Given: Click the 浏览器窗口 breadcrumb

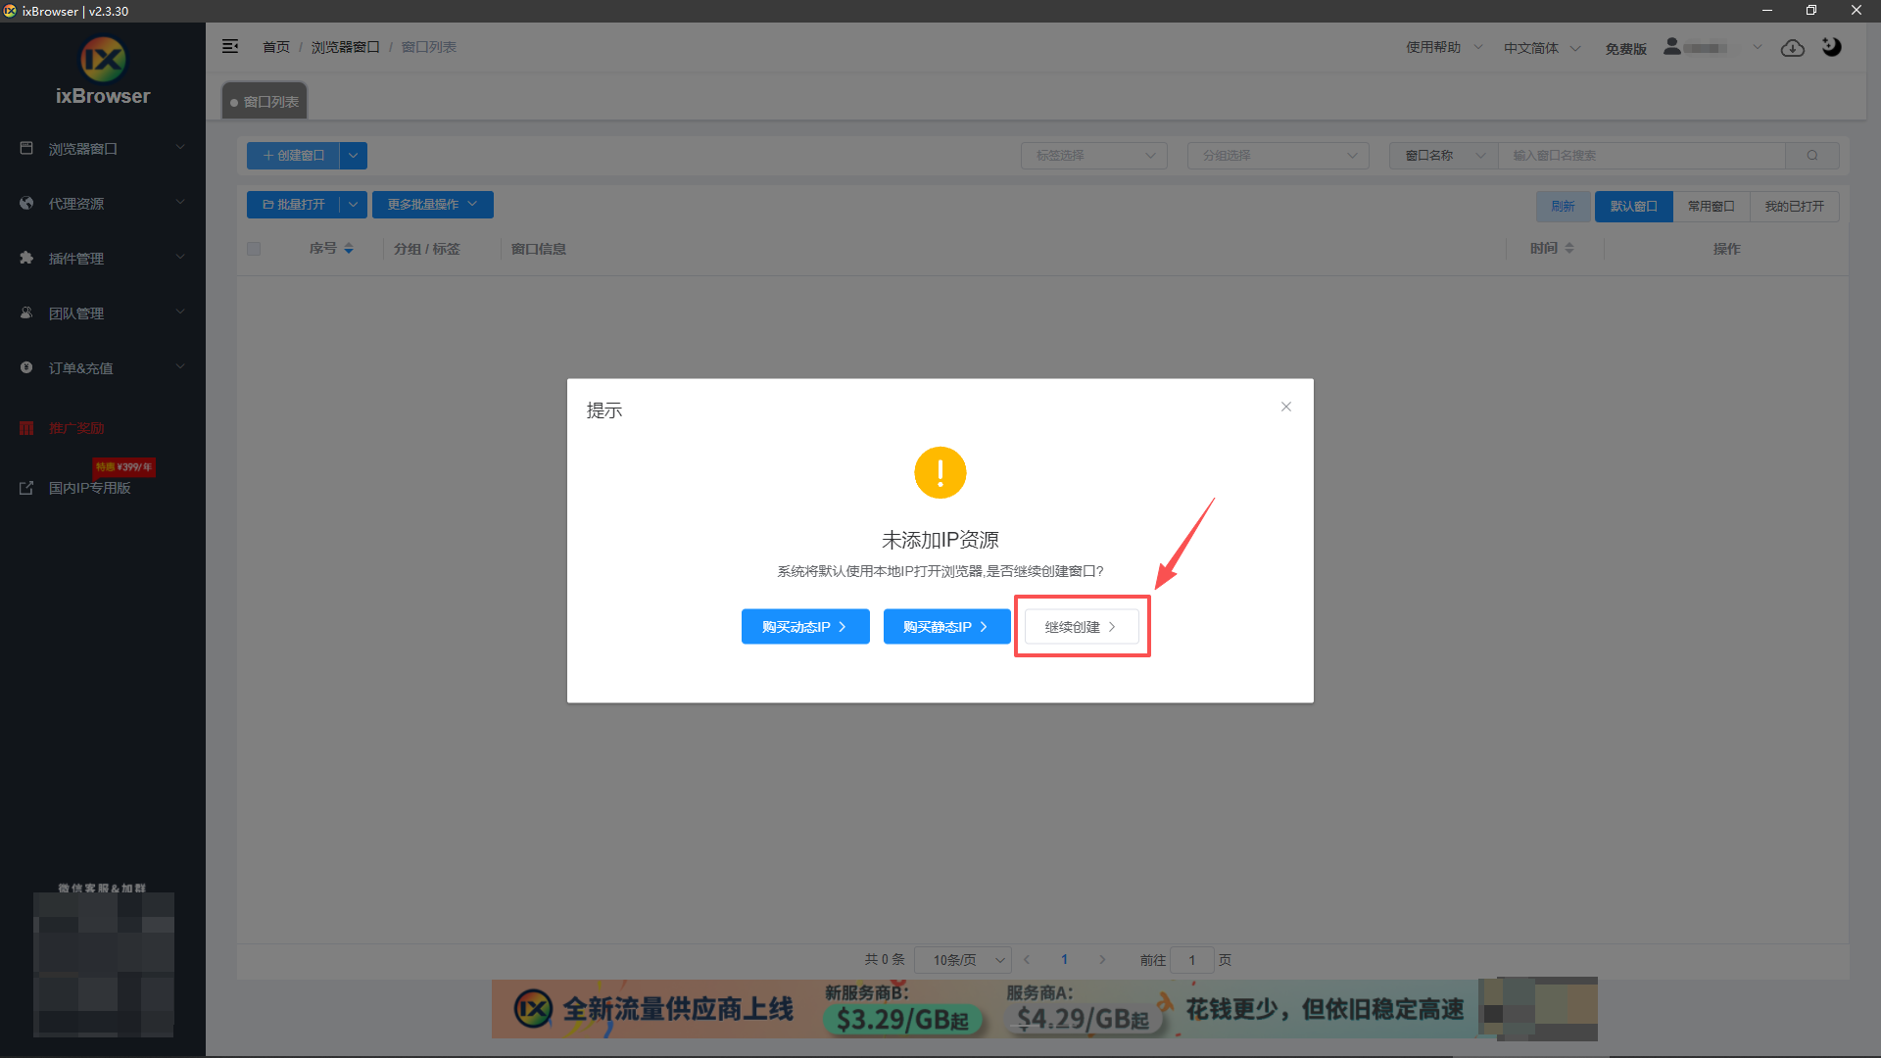Looking at the screenshot, I should (x=345, y=47).
